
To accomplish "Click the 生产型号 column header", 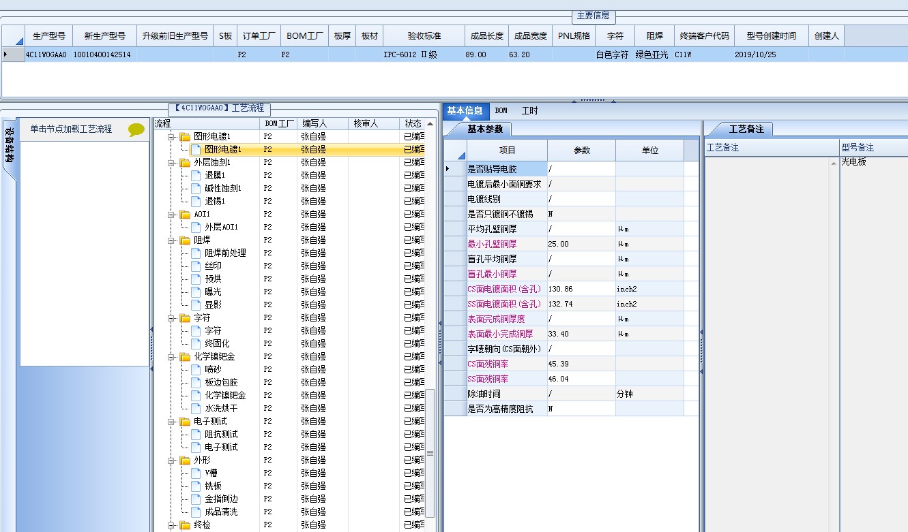I will tap(48, 36).
